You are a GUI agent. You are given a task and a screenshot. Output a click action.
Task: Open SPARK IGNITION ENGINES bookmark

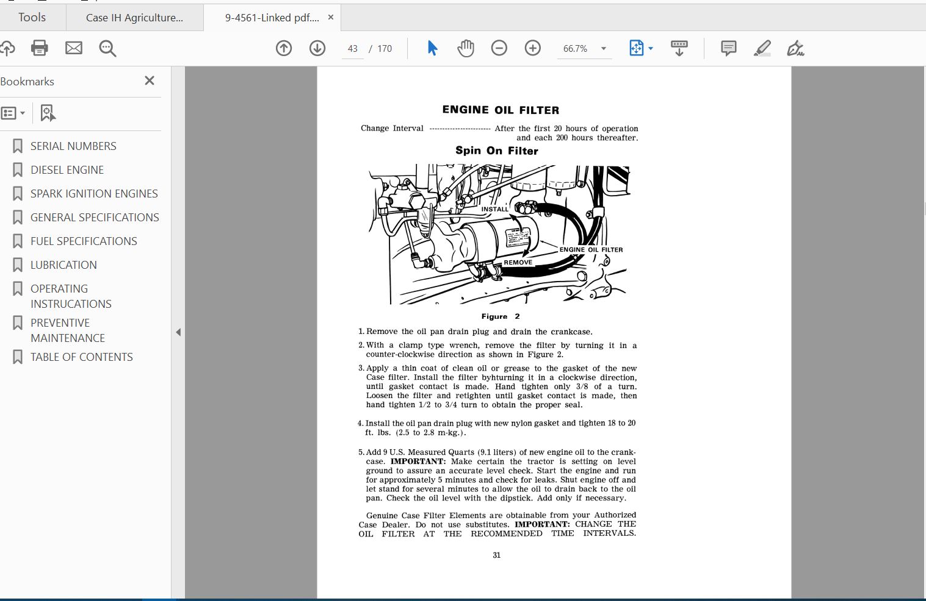(94, 194)
